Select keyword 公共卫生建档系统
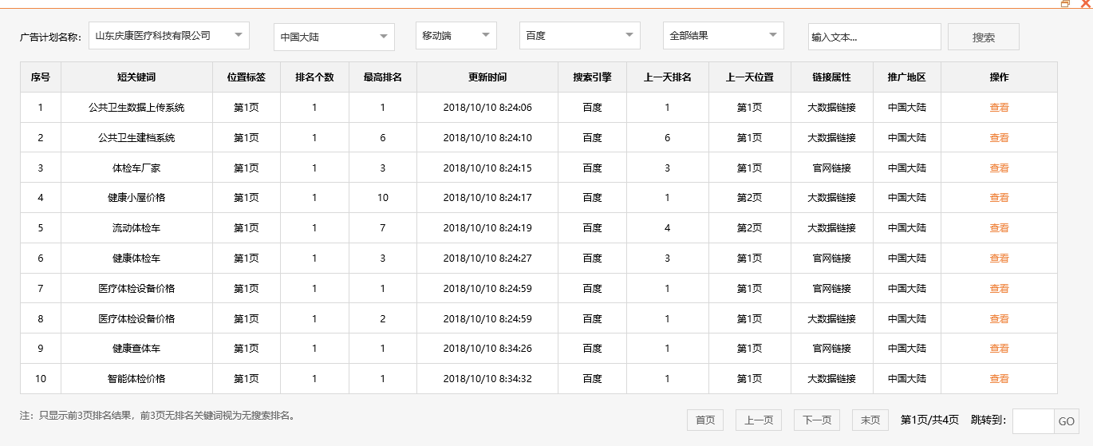This screenshot has width=1093, height=446. (136, 138)
